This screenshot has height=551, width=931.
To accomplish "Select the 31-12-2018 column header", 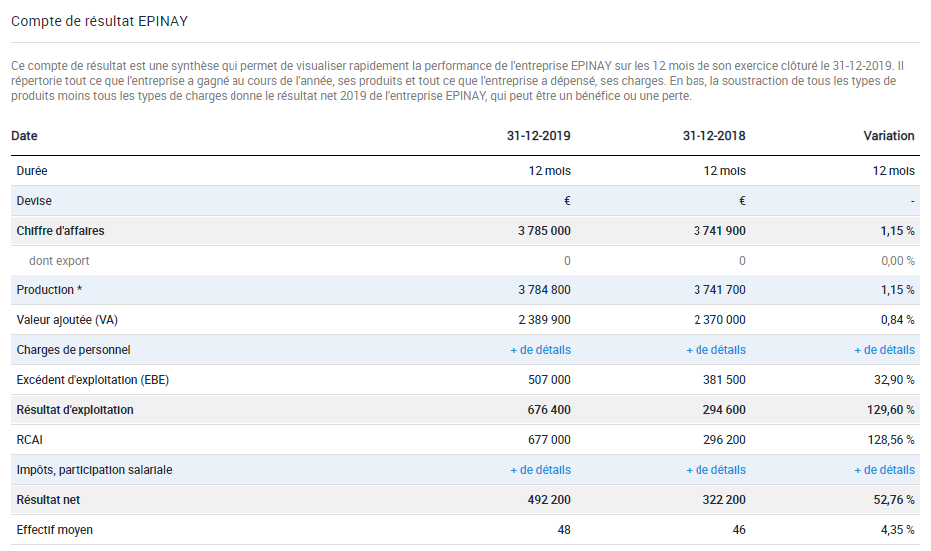I will (714, 136).
